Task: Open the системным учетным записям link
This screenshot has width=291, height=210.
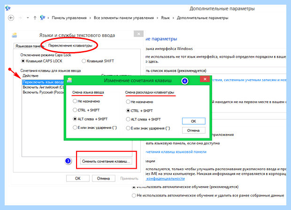Action: 250,80
